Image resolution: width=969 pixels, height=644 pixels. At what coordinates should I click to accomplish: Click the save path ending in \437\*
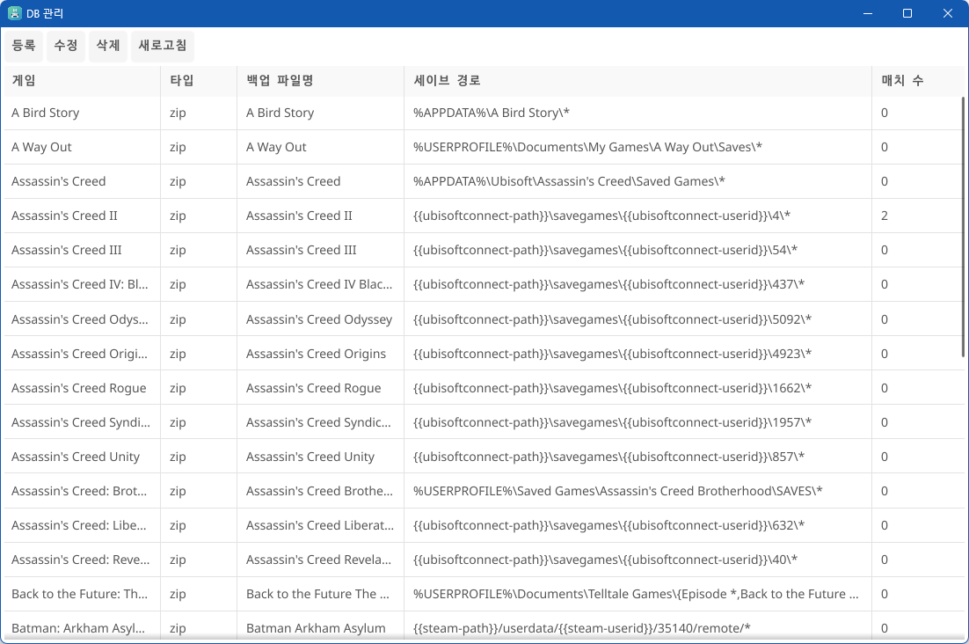pos(608,284)
